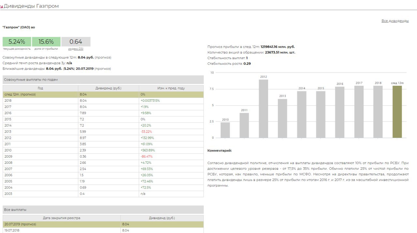Click the 2010 year row cell

pos(40,150)
